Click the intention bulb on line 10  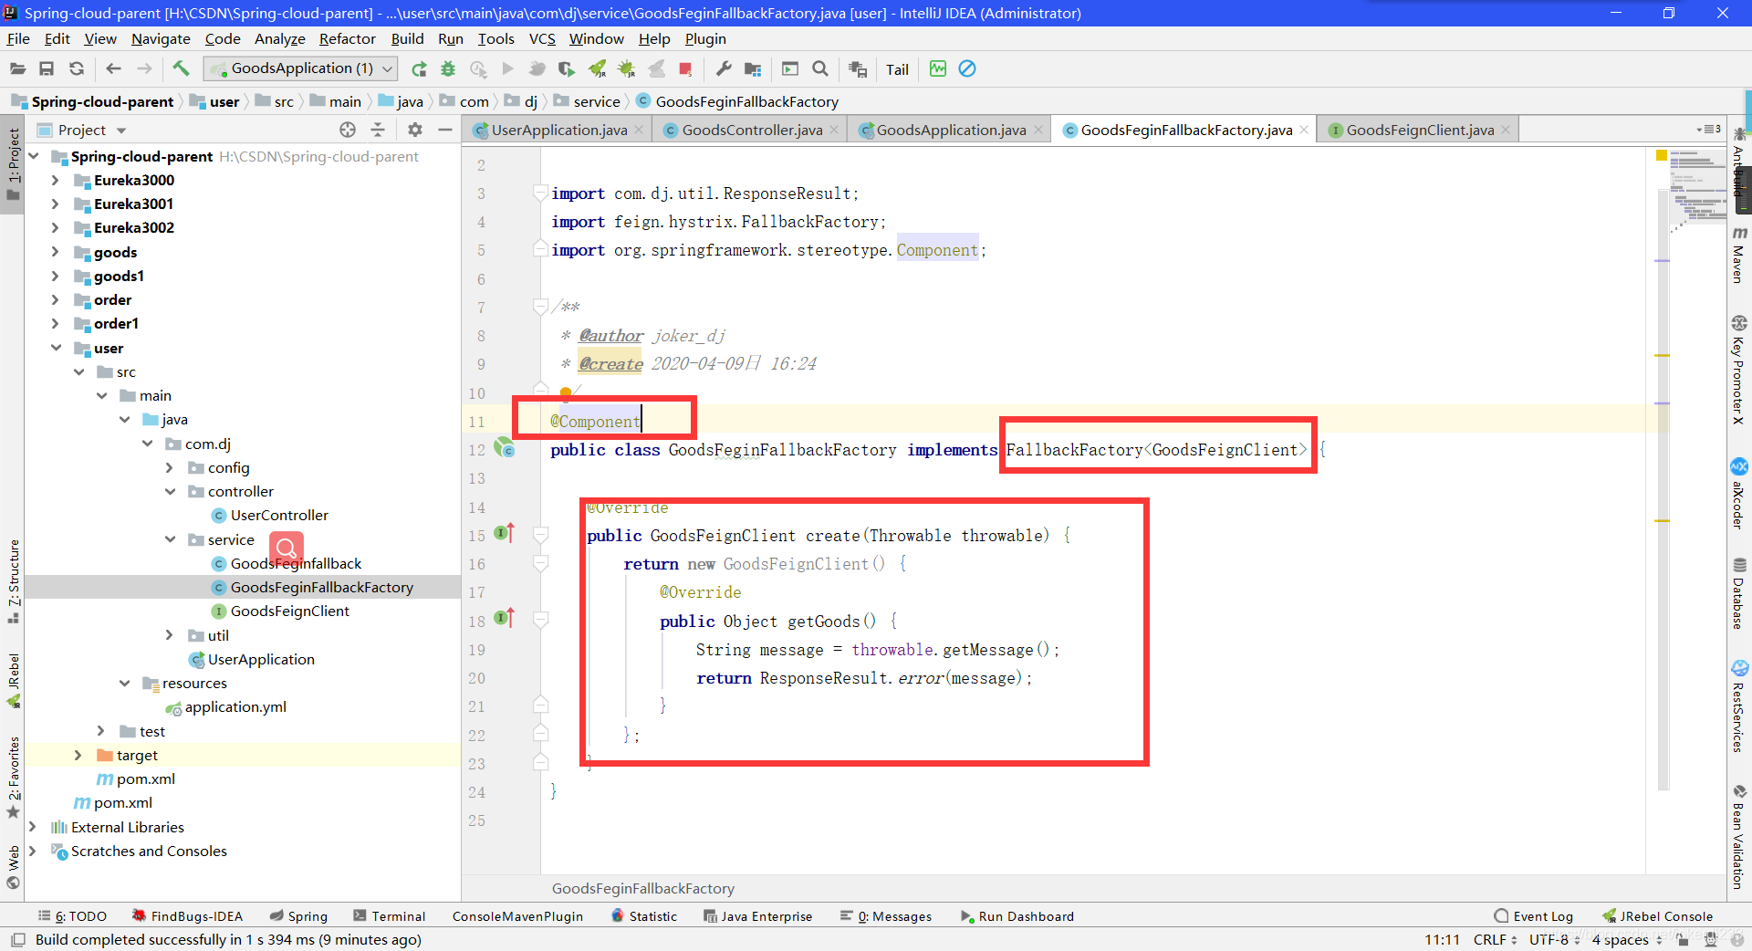click(566, 393)
